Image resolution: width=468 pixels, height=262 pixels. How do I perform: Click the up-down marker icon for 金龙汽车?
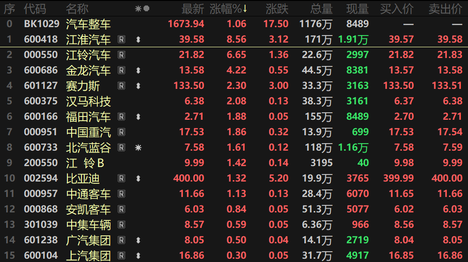point(138,71)
